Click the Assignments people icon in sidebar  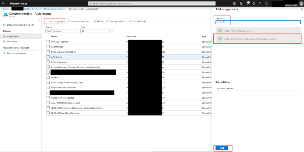(x=4, y=36)
